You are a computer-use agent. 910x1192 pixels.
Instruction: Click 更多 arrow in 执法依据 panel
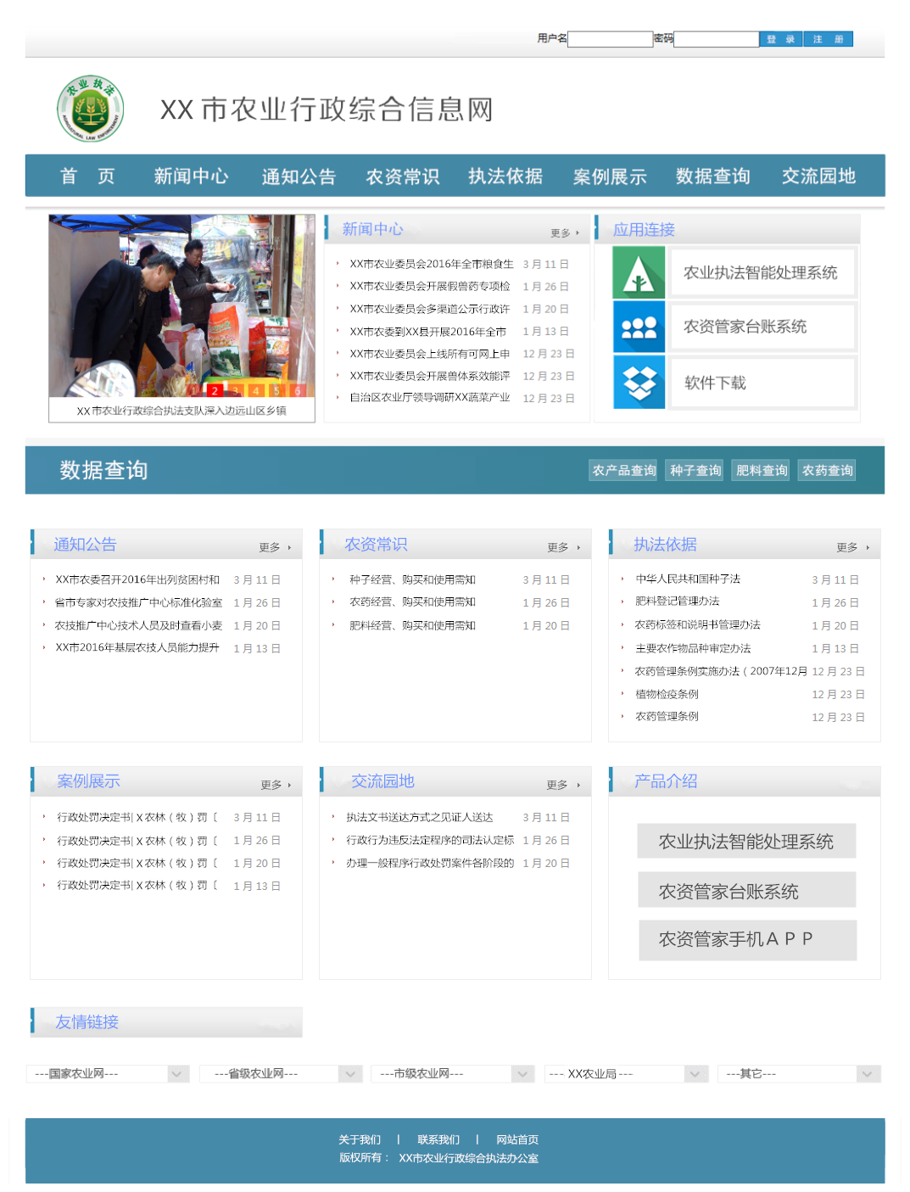point(852,547)
